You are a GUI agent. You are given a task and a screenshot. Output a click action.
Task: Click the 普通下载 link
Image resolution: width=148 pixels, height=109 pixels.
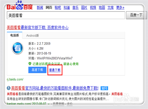[x=55, y=70]
